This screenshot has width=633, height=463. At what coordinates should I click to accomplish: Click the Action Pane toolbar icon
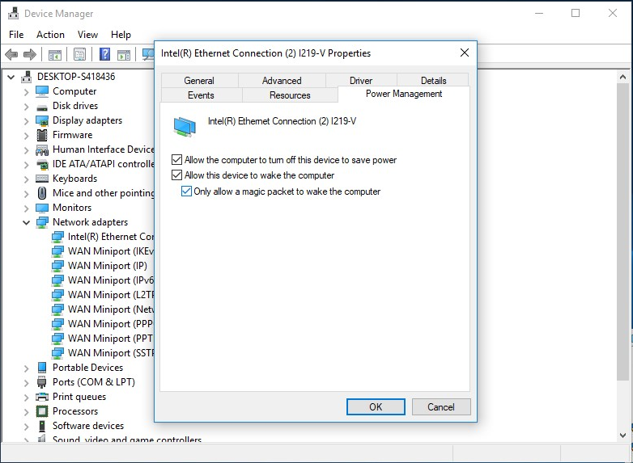[x=124, y=54]
